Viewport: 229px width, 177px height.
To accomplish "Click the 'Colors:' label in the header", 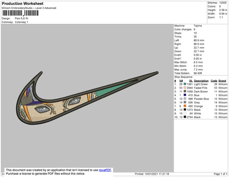I will coord(211,6).
